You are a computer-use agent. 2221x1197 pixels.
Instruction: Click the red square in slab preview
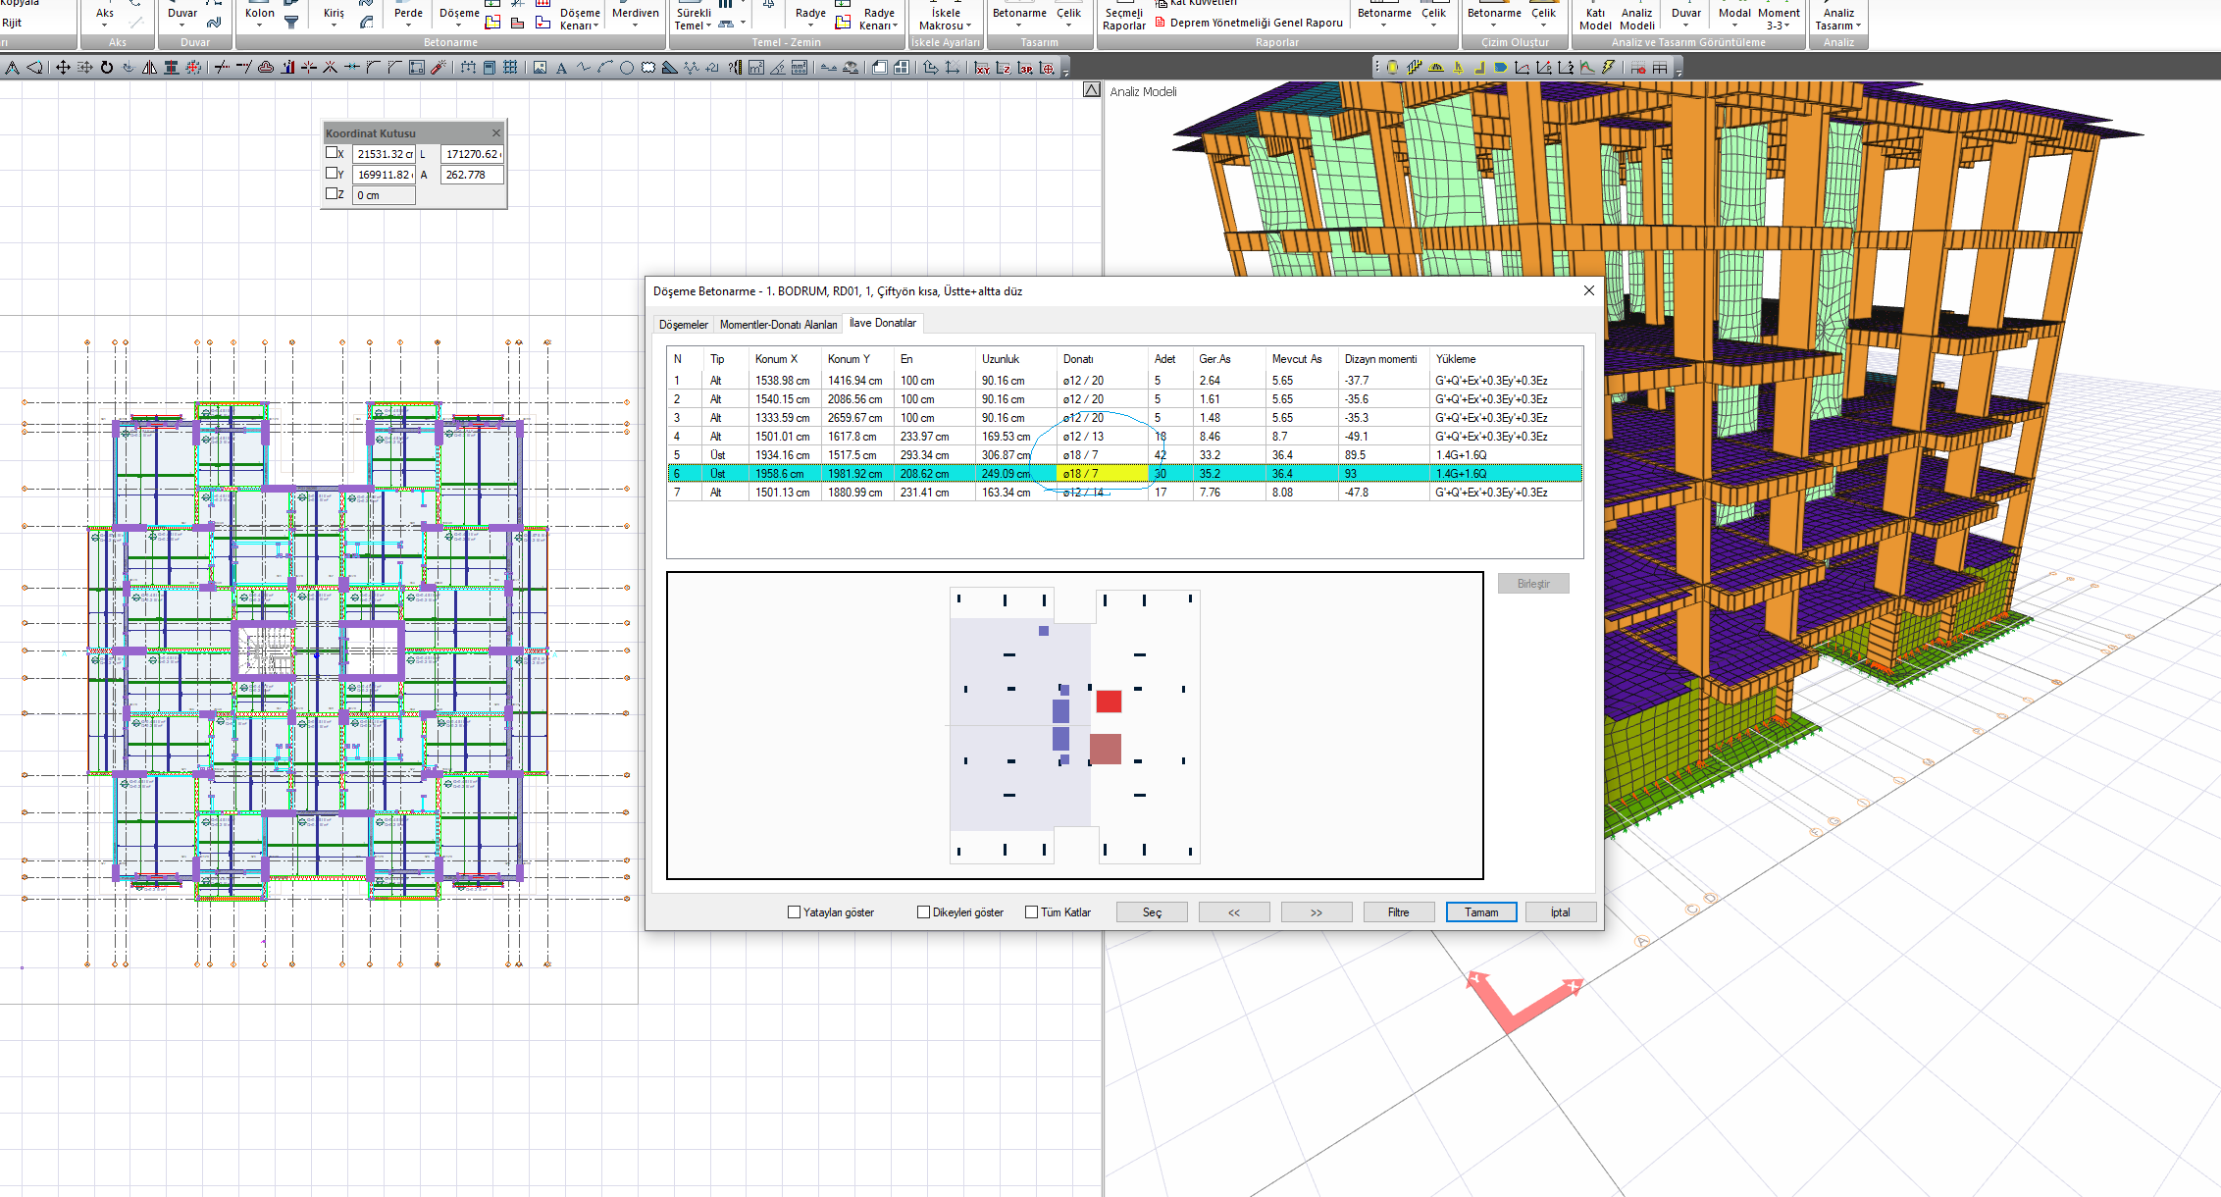coord(1109,702)
